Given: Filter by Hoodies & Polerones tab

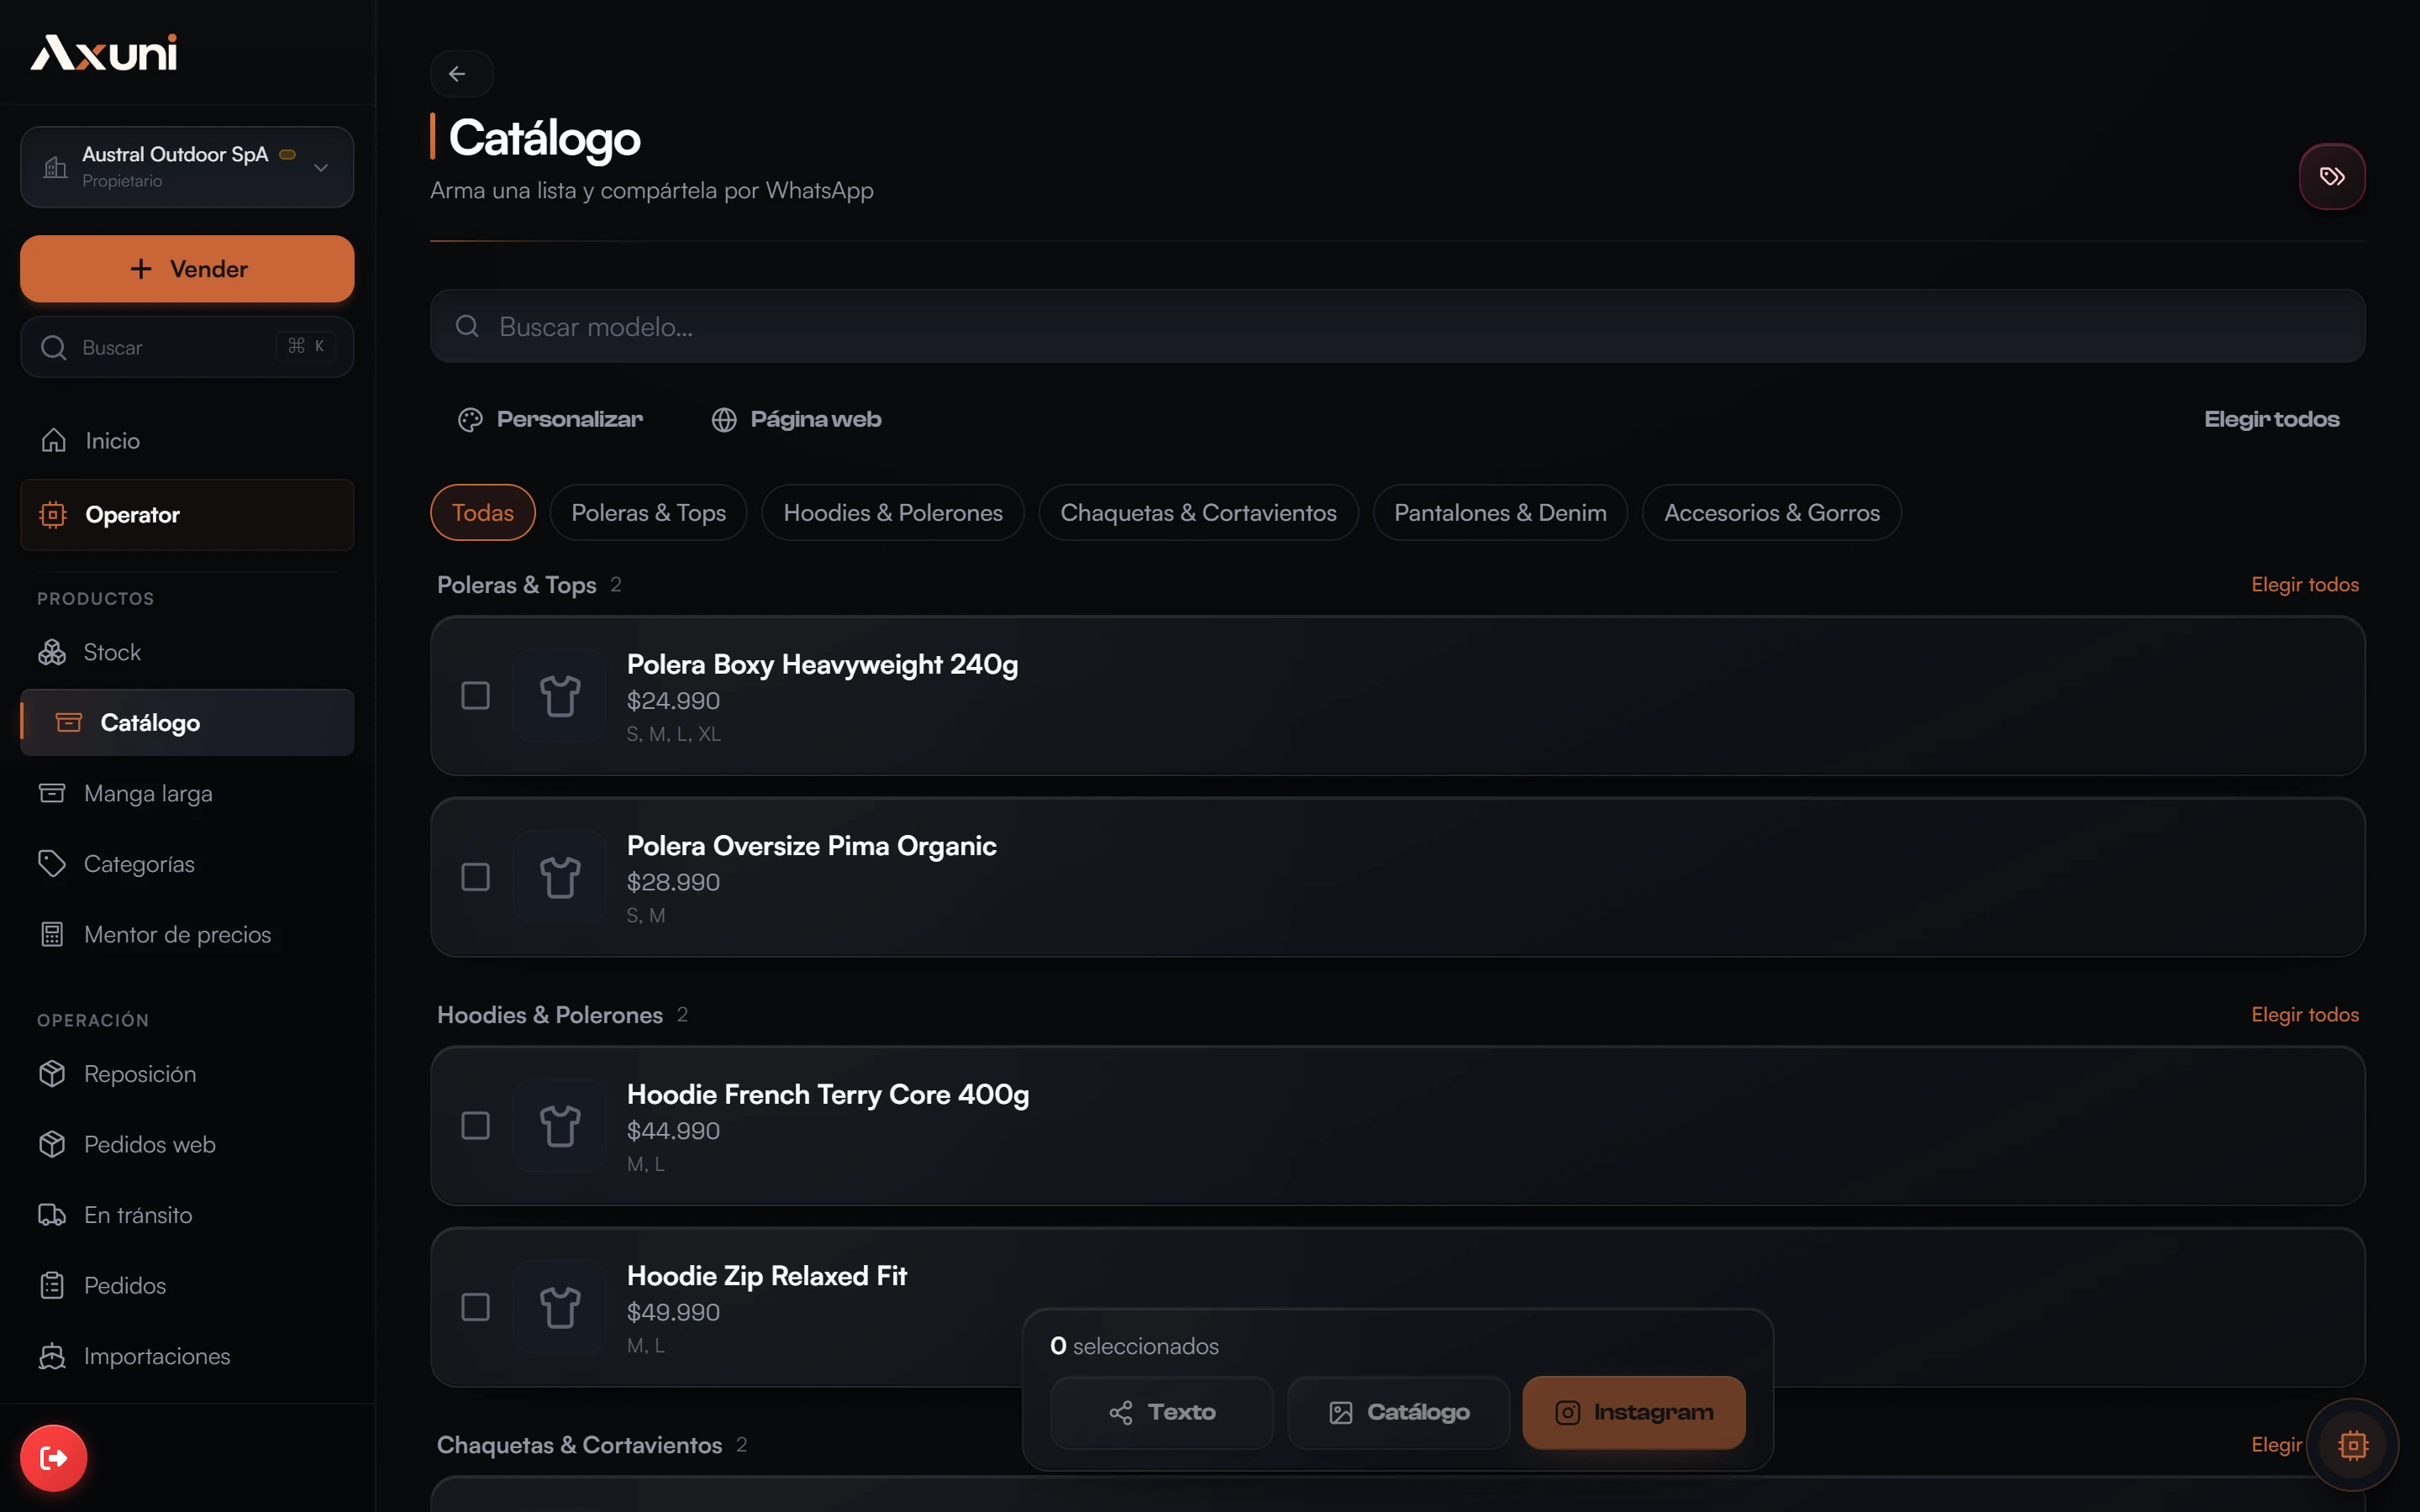Looking at the screenshot, I should 892,513.
